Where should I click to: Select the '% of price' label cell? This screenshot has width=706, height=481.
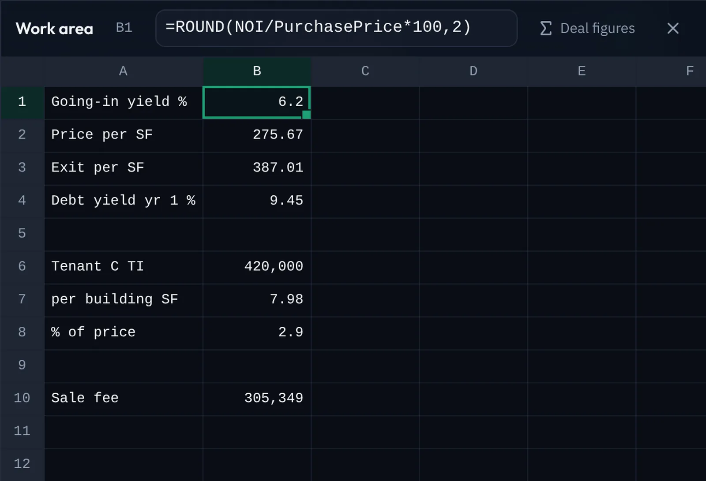pyautogui.click(x=124, y=332)
